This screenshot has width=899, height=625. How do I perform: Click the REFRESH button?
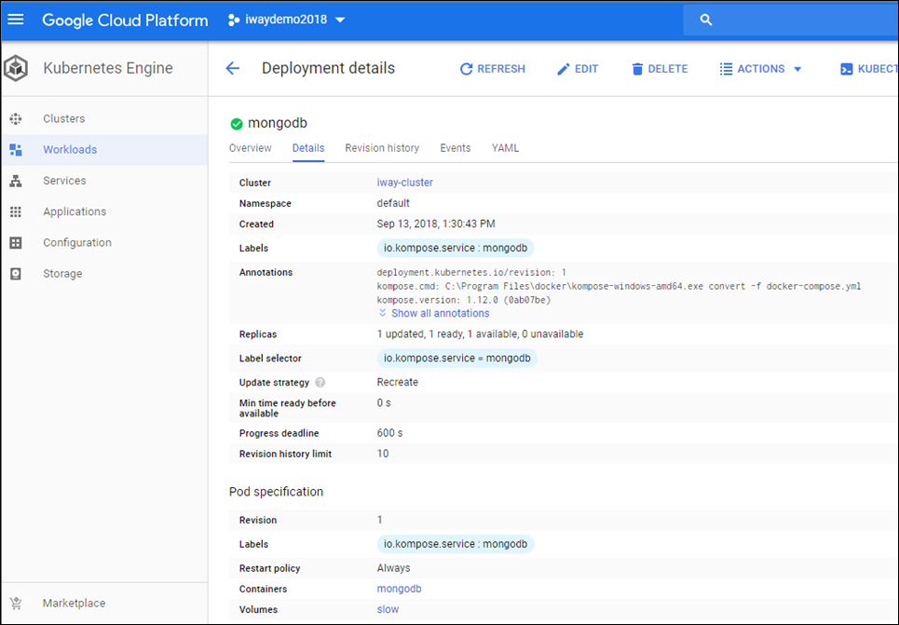[493, 69]
